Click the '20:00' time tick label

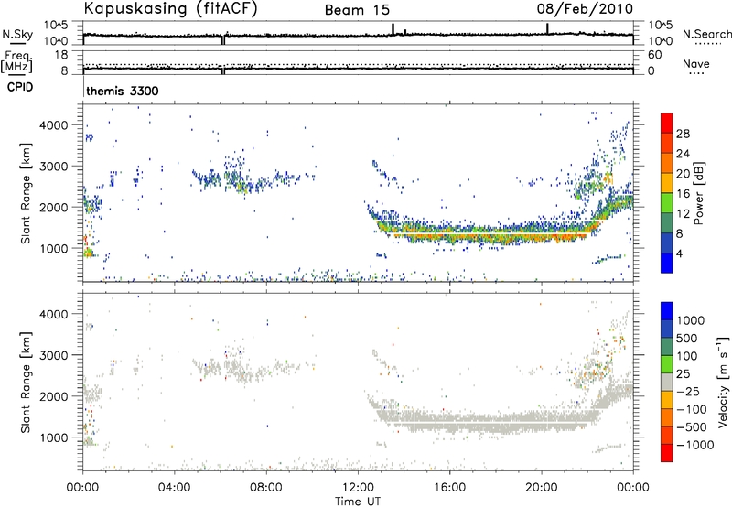coord(542,488)
